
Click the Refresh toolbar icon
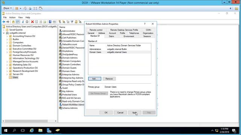[x=41, y=22]
